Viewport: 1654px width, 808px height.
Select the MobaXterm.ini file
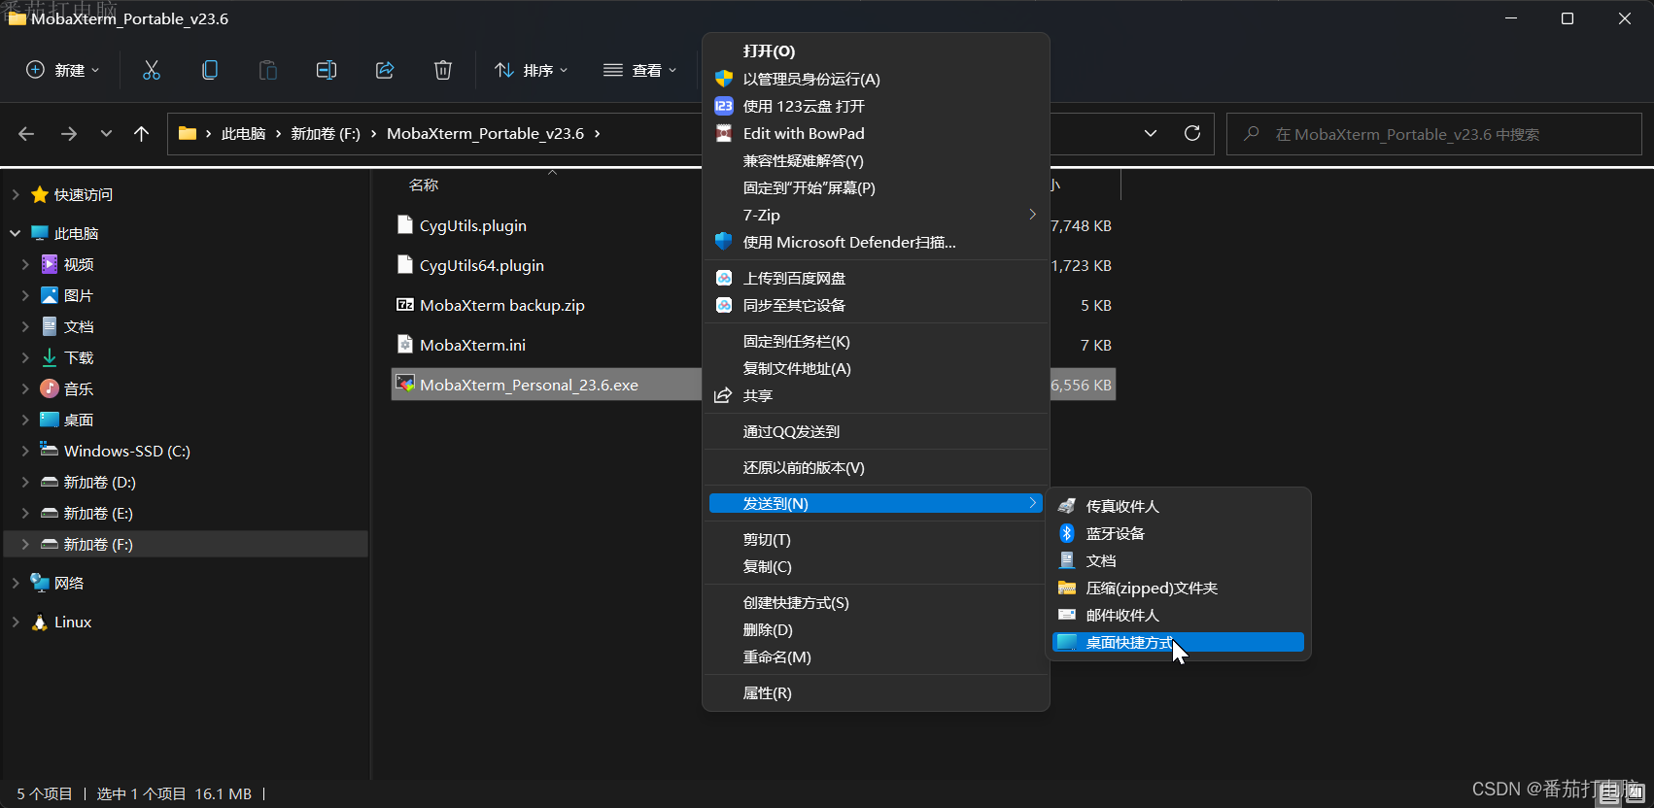tap(472, 346)
